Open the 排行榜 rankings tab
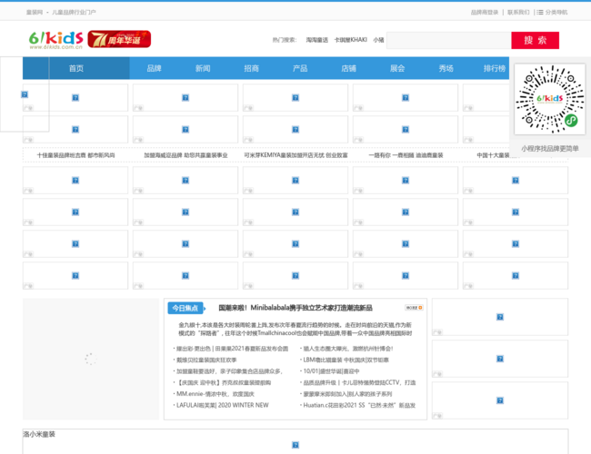The image size is (591, 454). 494,68
